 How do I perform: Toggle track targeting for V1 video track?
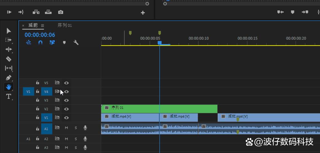(47, 118)
